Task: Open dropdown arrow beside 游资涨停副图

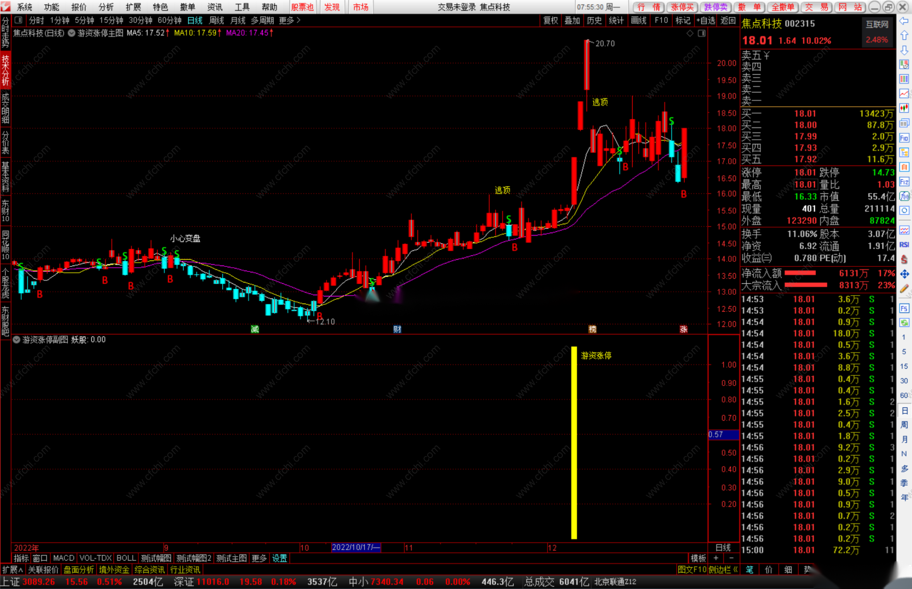Action: [16, 339]
